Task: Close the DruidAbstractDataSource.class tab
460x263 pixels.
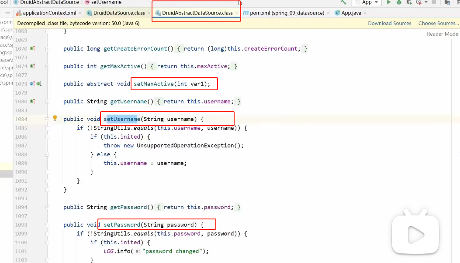Action: 236,13
